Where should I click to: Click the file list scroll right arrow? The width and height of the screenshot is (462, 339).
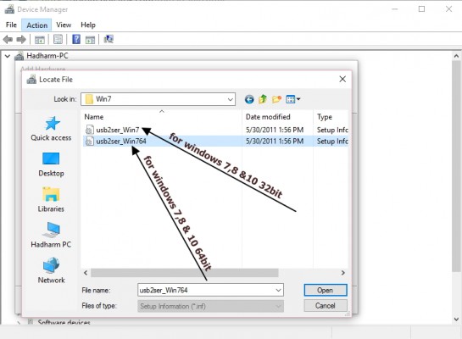pyautogui.click(x=343, y=273)
